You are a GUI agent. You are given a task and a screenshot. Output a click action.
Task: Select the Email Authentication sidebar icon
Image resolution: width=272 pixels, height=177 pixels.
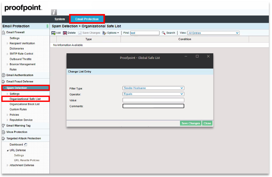point(3,75)
